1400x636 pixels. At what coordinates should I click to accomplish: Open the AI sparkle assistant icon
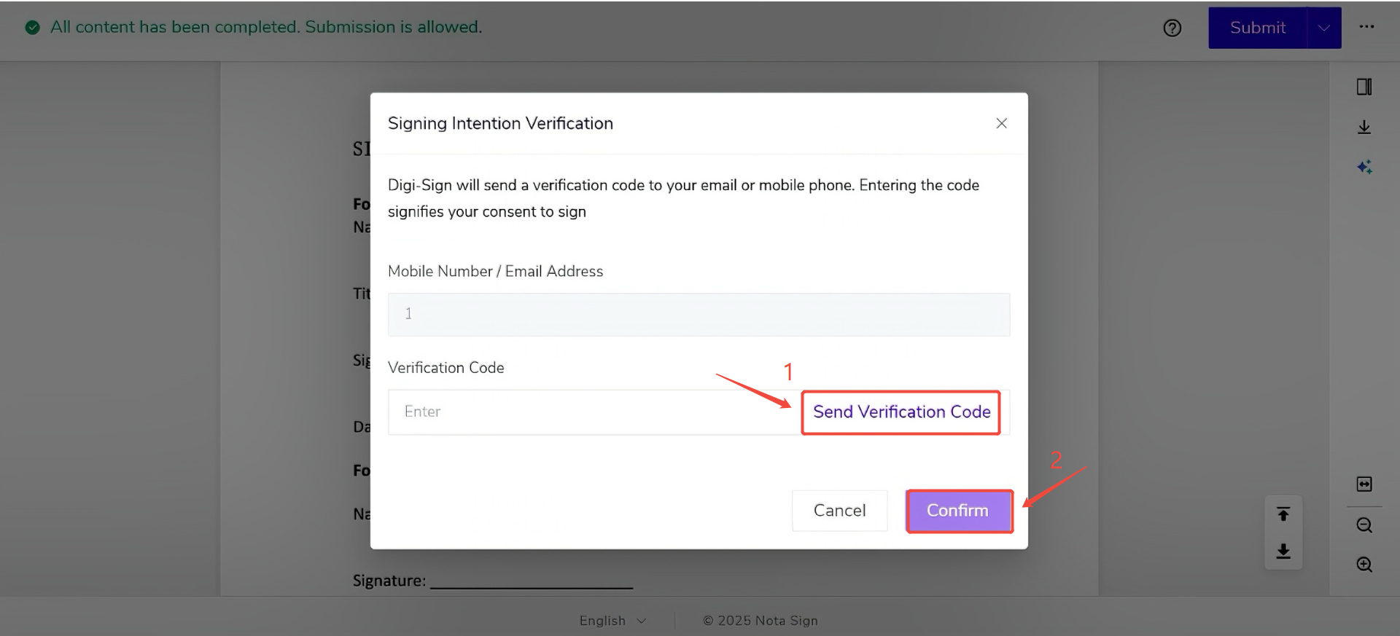(x=1364, y=168)
